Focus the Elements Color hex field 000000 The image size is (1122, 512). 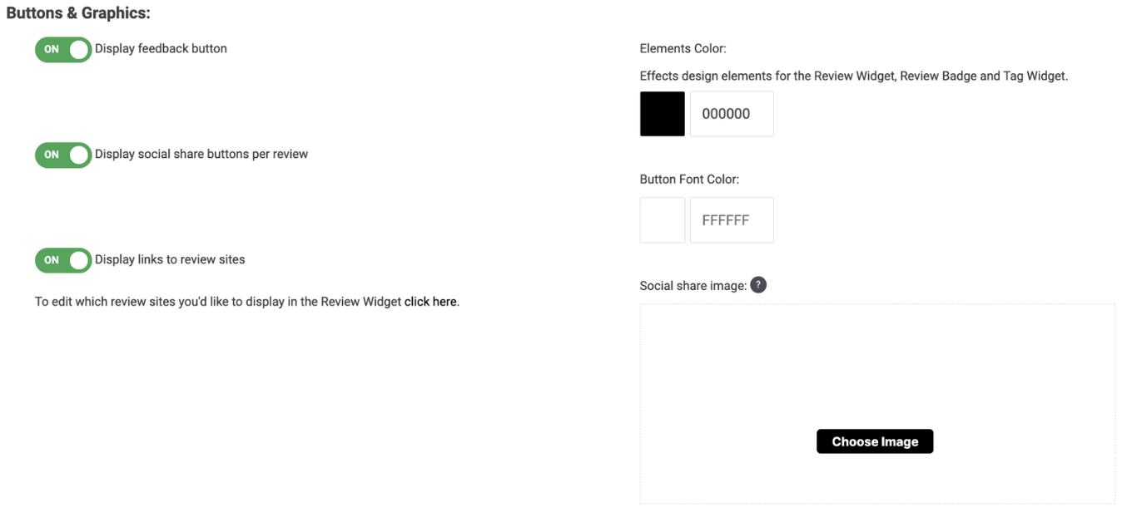tap(732, 114)
